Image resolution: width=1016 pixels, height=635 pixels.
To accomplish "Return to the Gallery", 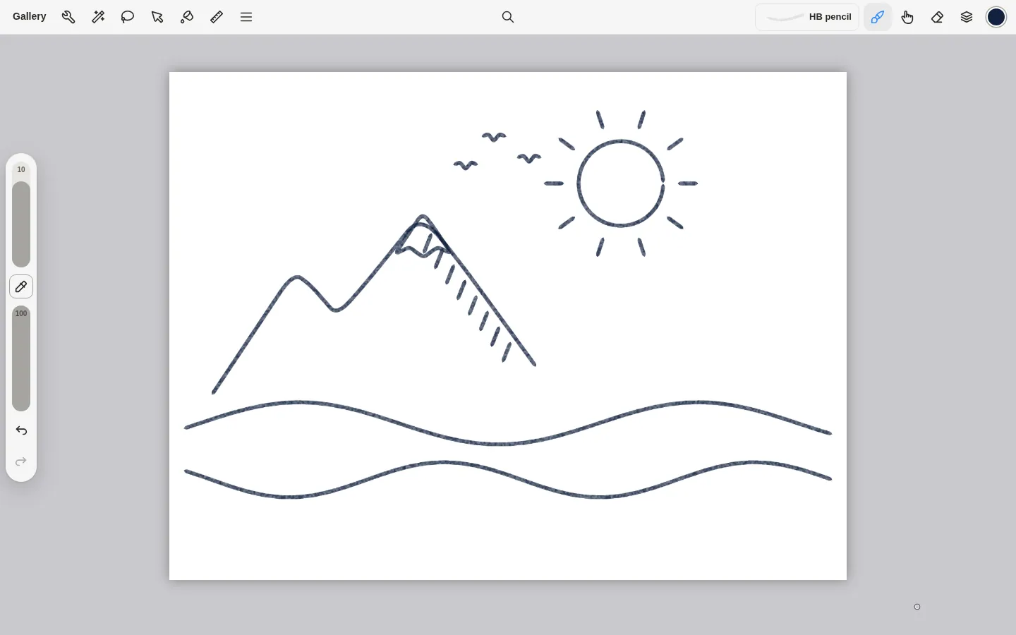I will 30,16.
